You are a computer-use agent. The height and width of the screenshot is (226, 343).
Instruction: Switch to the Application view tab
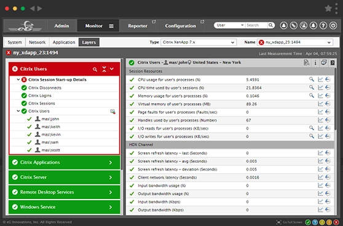64,42
